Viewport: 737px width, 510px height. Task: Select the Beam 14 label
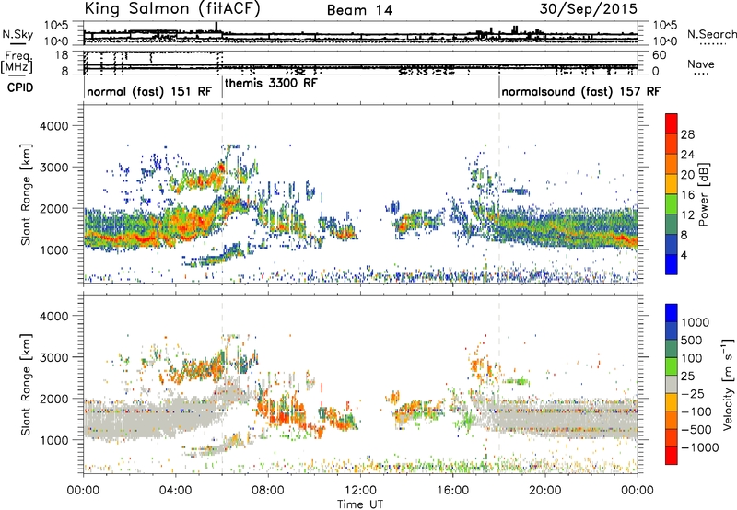[359, 10]
